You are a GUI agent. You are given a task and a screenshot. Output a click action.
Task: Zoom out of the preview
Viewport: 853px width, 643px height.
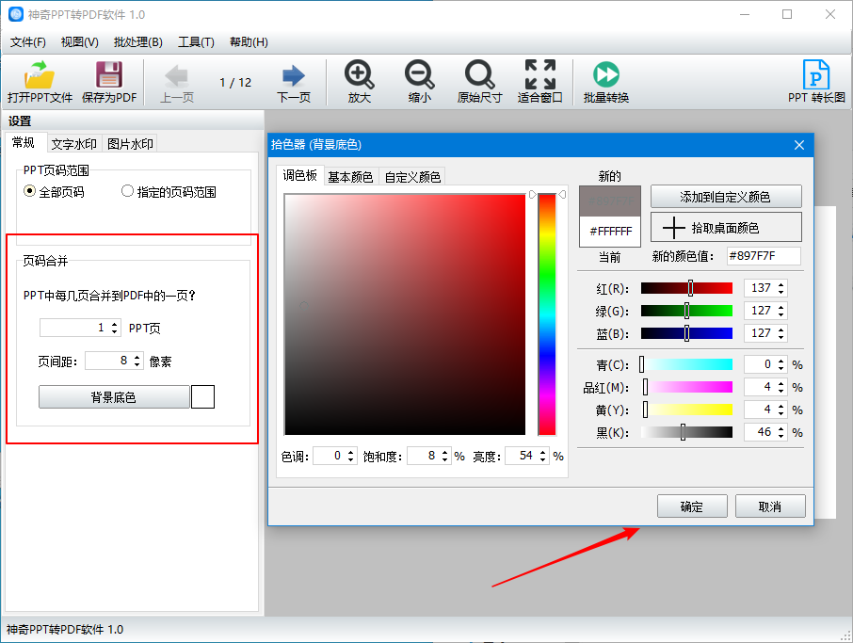419,82
